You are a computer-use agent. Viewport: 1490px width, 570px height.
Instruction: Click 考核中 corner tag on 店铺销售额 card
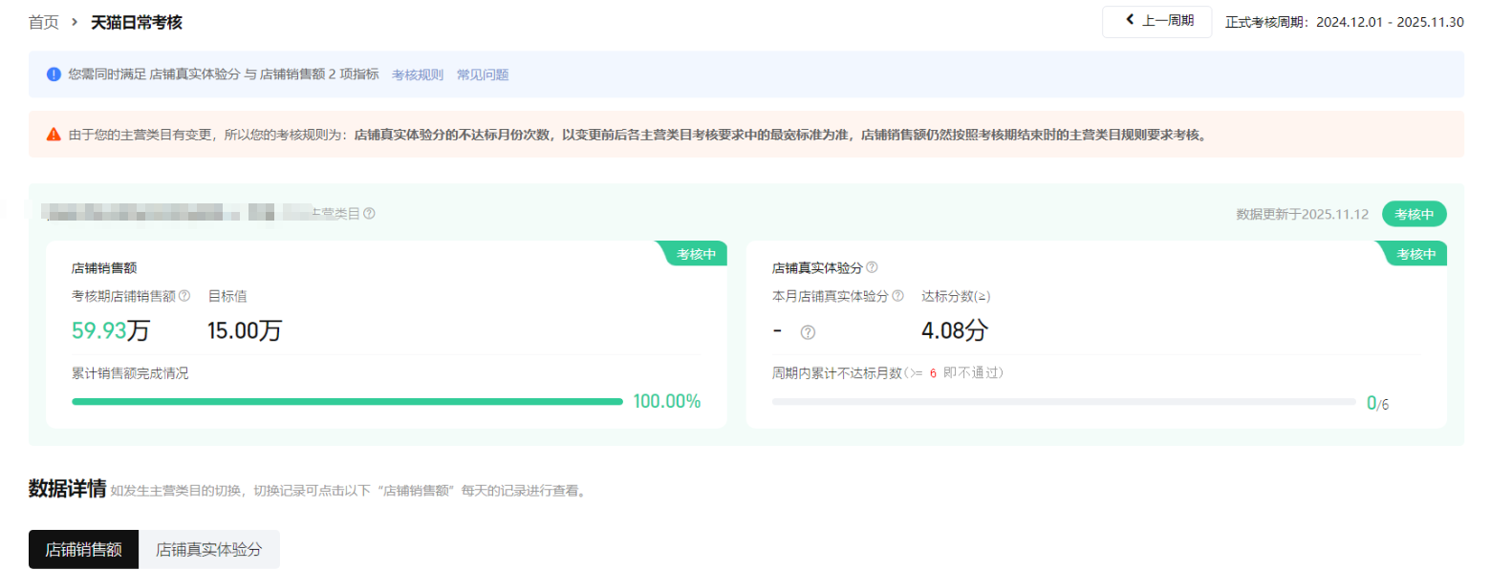pyautogui.click(x=697, y=254)
